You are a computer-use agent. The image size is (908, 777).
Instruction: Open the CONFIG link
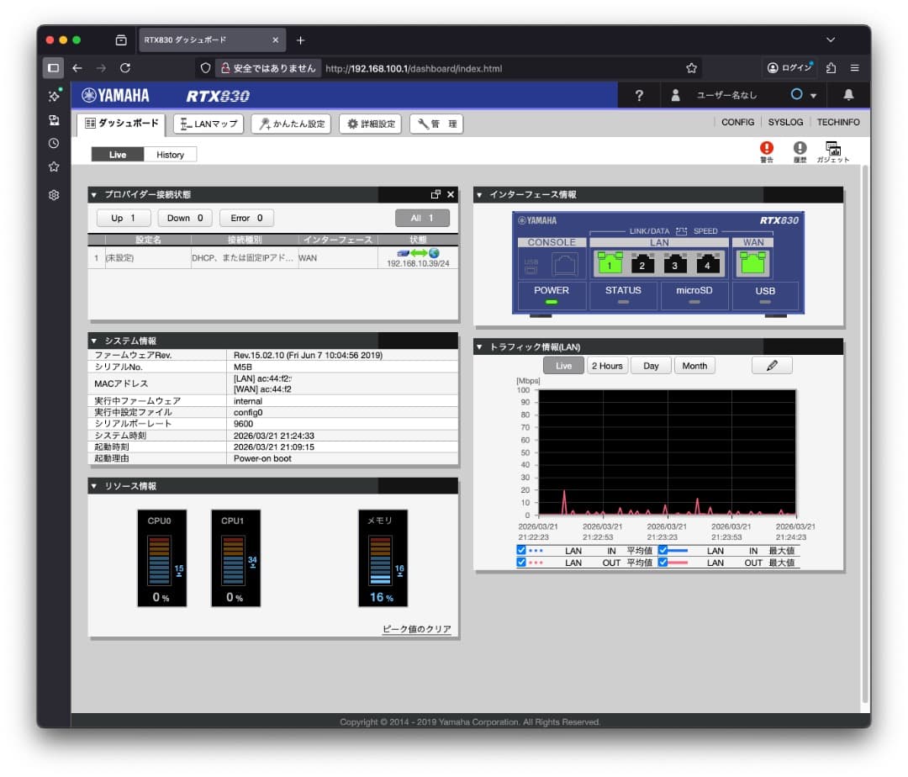[x=738, y=122]
